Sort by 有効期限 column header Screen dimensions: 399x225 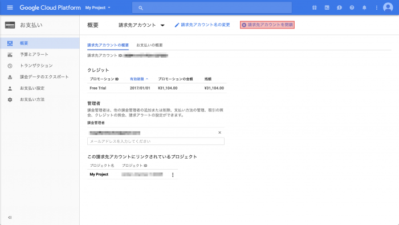(139, 79)
